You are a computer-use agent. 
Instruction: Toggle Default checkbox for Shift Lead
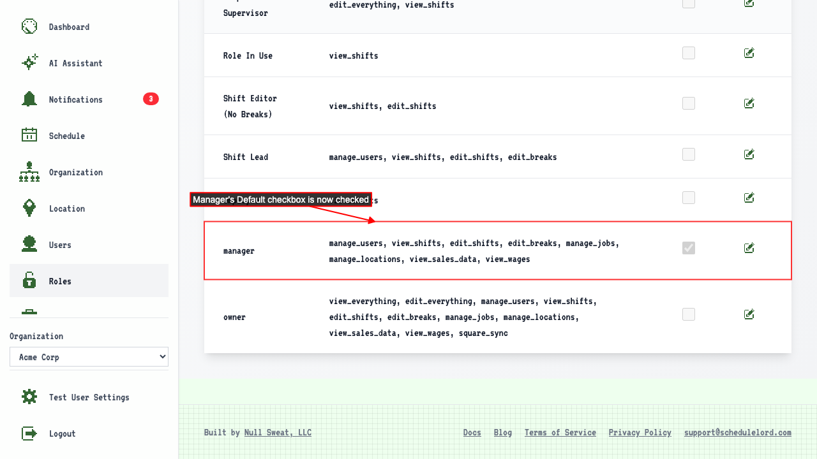[x=689, y=154]
